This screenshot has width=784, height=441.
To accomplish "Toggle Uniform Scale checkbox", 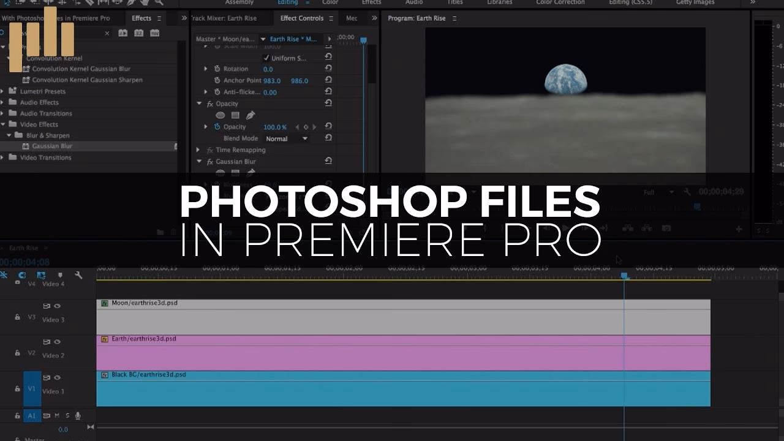I will point(267,57).
